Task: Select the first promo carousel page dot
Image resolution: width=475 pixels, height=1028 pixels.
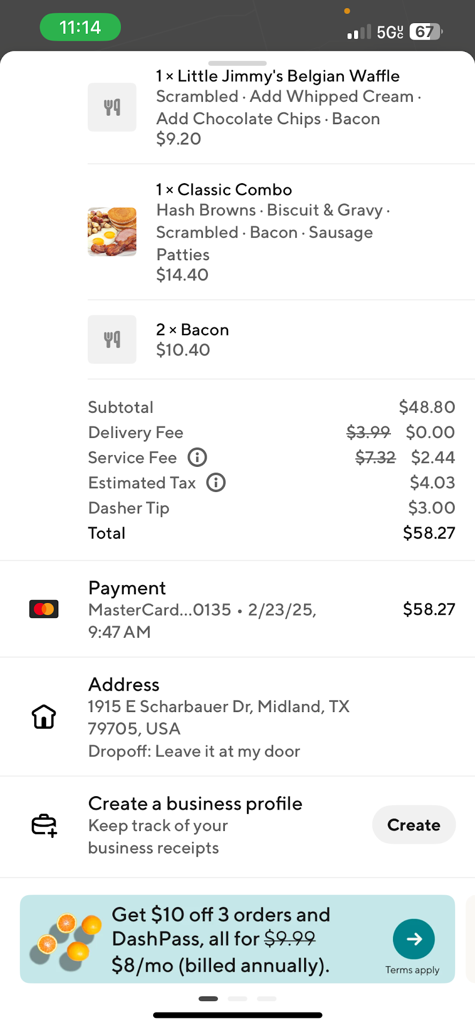Action: pyautogui.click(x=208, y=999)
